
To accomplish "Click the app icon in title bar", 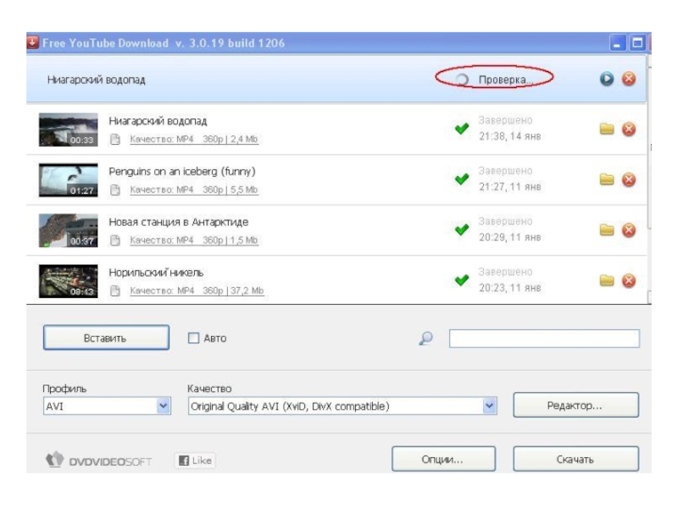I will click(x=32, y=42).
